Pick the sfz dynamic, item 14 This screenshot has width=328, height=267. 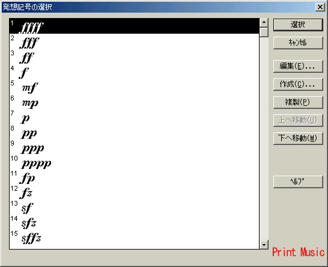(x=134, y=221)
